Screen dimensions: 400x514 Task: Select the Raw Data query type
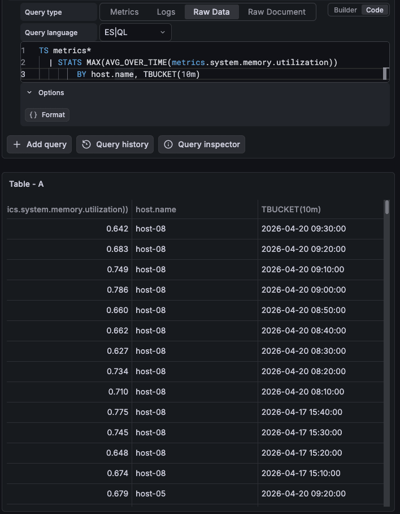pyautogui.click(x=212, y=12)
